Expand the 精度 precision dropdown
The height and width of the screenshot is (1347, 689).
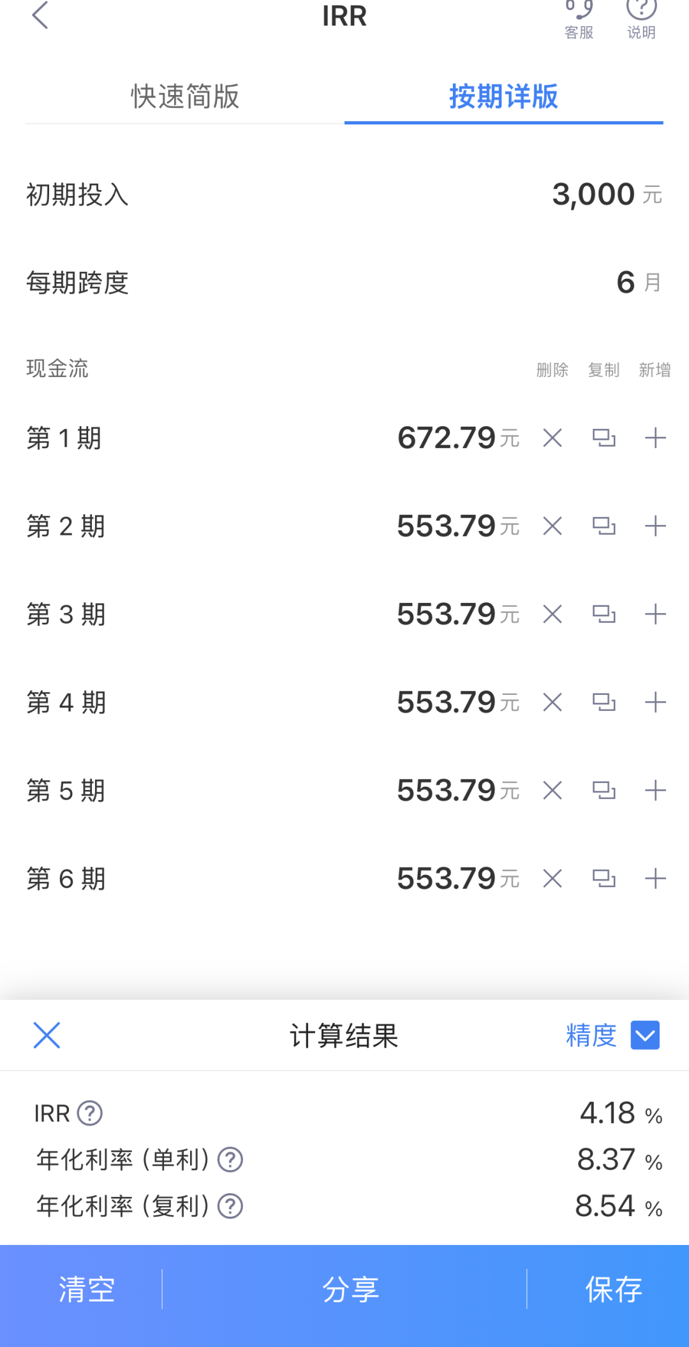[x=644, y=1035]
